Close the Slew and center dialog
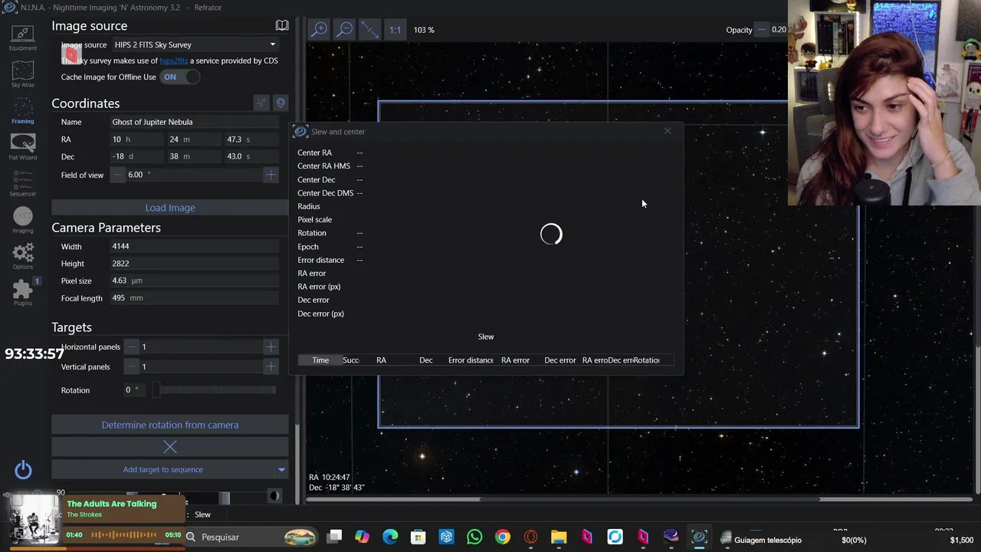 (x=668, y=131)
